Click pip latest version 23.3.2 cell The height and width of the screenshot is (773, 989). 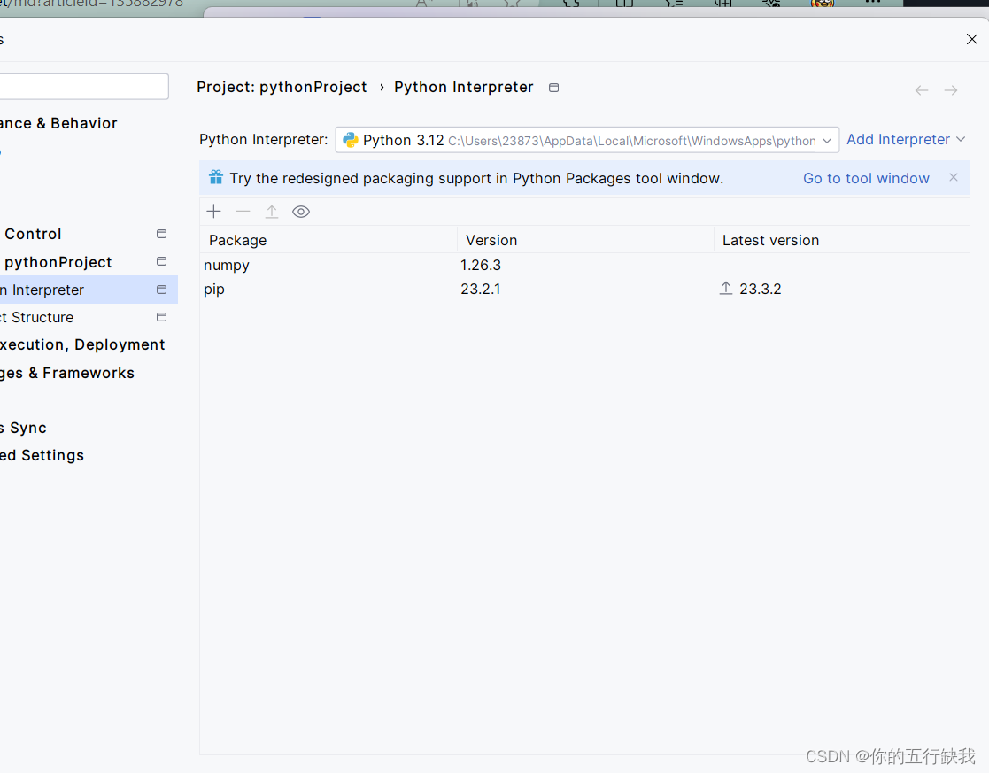tap(760, 289)
